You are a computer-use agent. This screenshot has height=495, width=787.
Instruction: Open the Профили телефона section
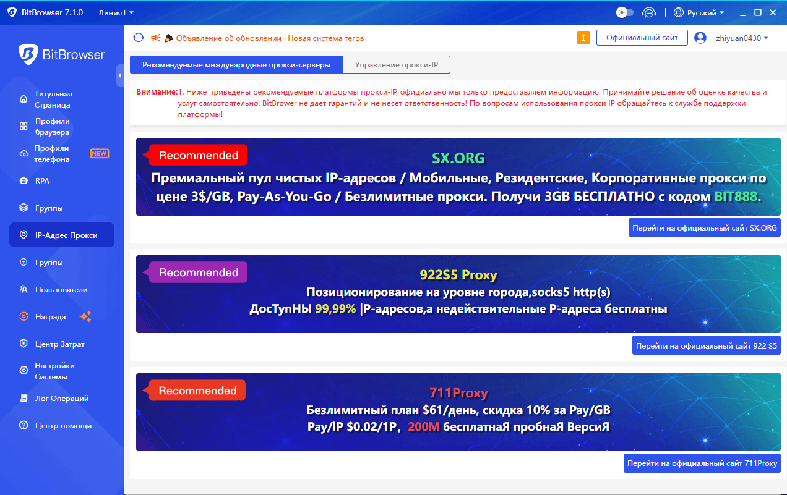[x=54, y=153]
